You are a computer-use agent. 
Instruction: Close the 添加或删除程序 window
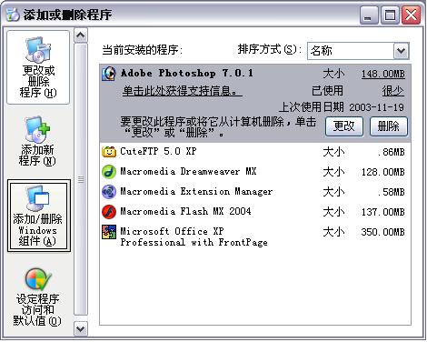click(x=411, y=15)
